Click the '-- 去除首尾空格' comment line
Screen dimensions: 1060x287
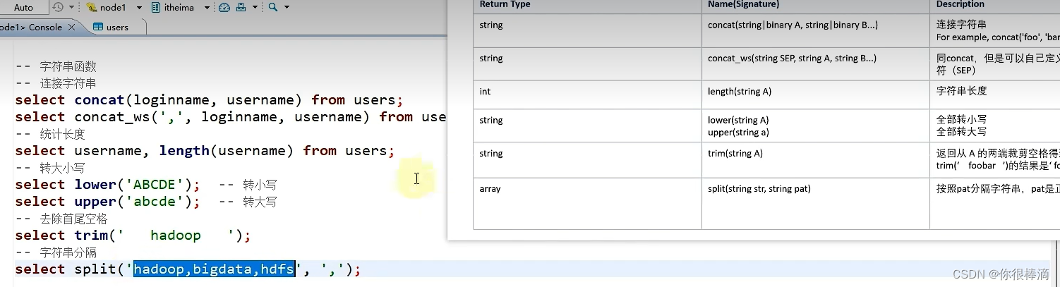click(x=61, y=219)
